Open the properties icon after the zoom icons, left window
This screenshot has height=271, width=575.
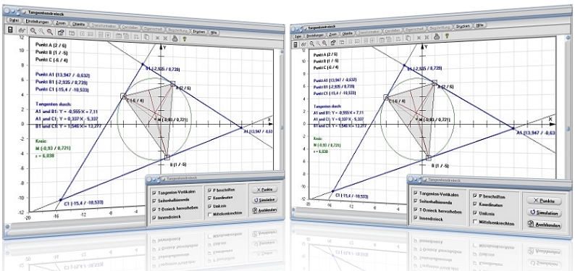(61, 33)
